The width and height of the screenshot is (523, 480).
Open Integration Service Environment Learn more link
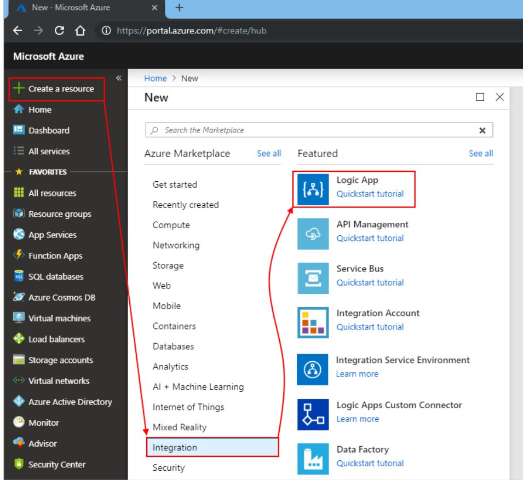click(357, 374)
